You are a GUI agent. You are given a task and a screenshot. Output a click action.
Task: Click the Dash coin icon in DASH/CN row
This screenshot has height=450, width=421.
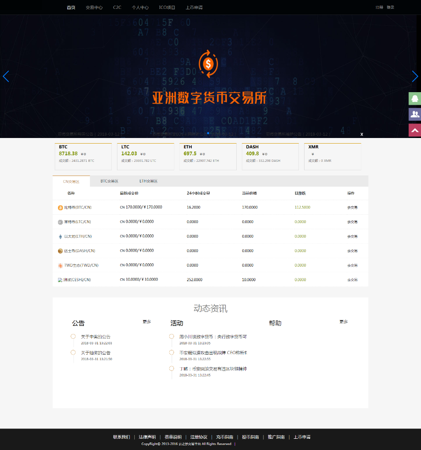[59, 251]
